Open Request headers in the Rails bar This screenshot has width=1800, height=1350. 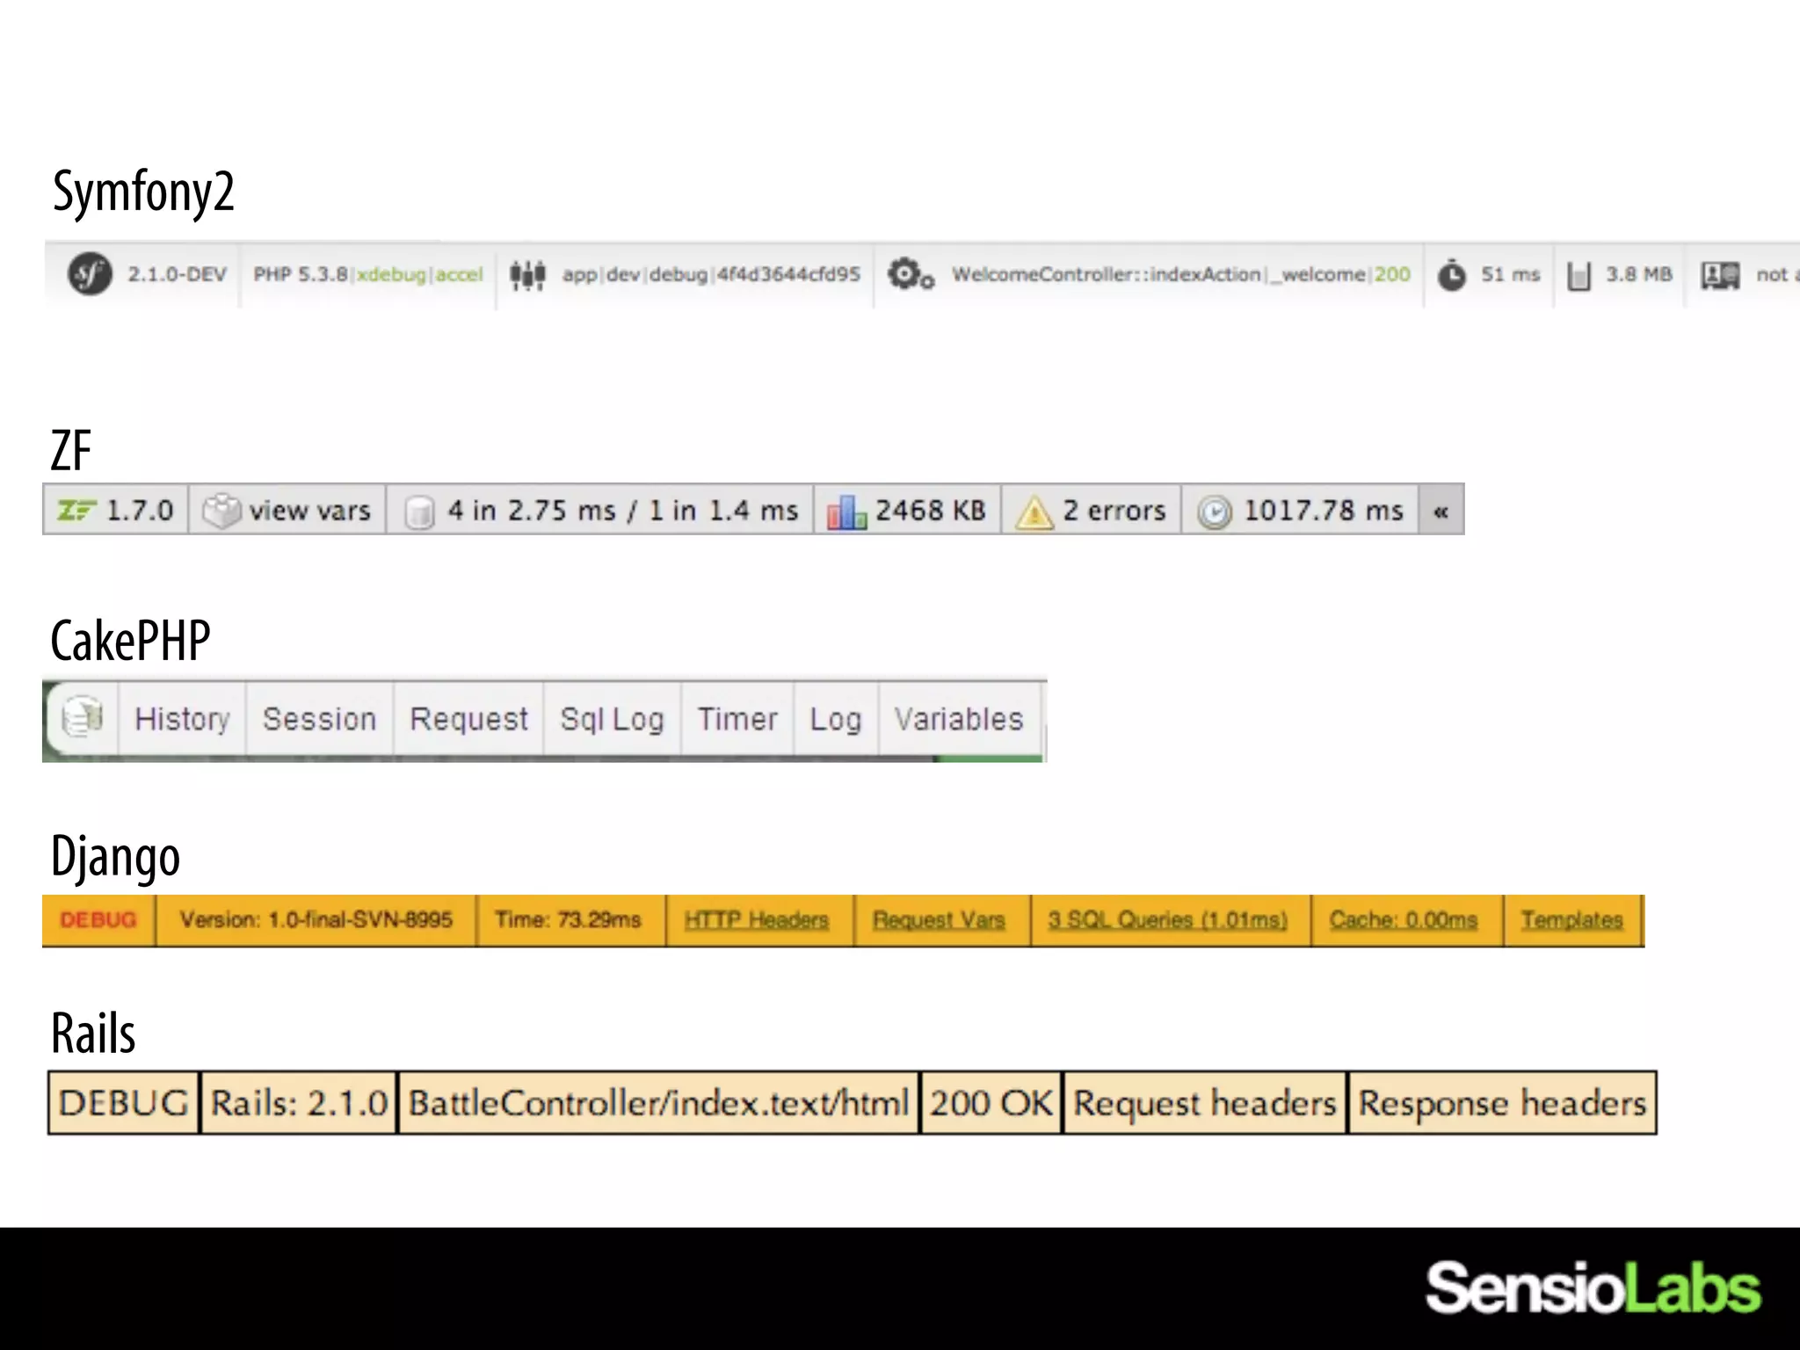point(1205,1103)
